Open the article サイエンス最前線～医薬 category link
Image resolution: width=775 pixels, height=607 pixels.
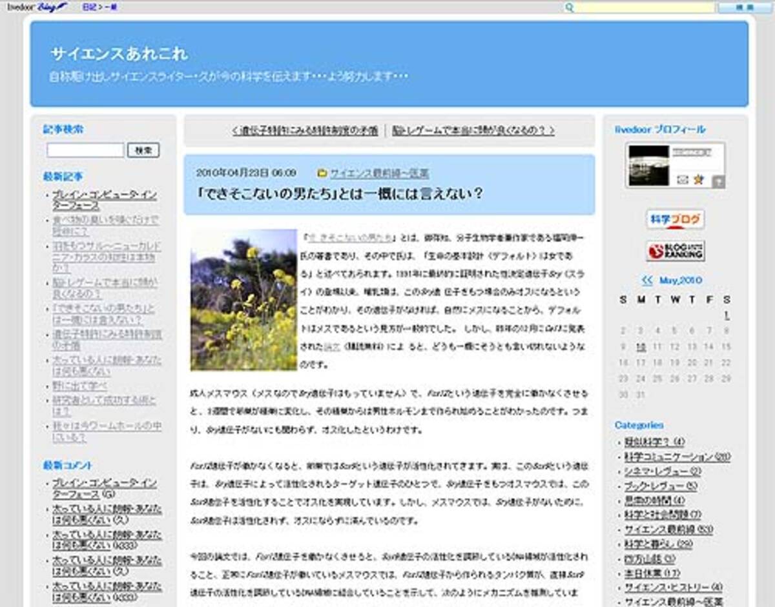coord(381,173)
